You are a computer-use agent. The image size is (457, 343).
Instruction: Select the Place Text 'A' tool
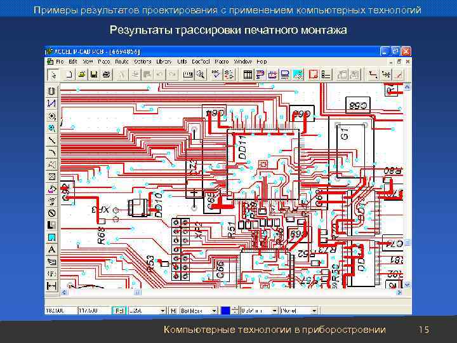click(51, 250)
